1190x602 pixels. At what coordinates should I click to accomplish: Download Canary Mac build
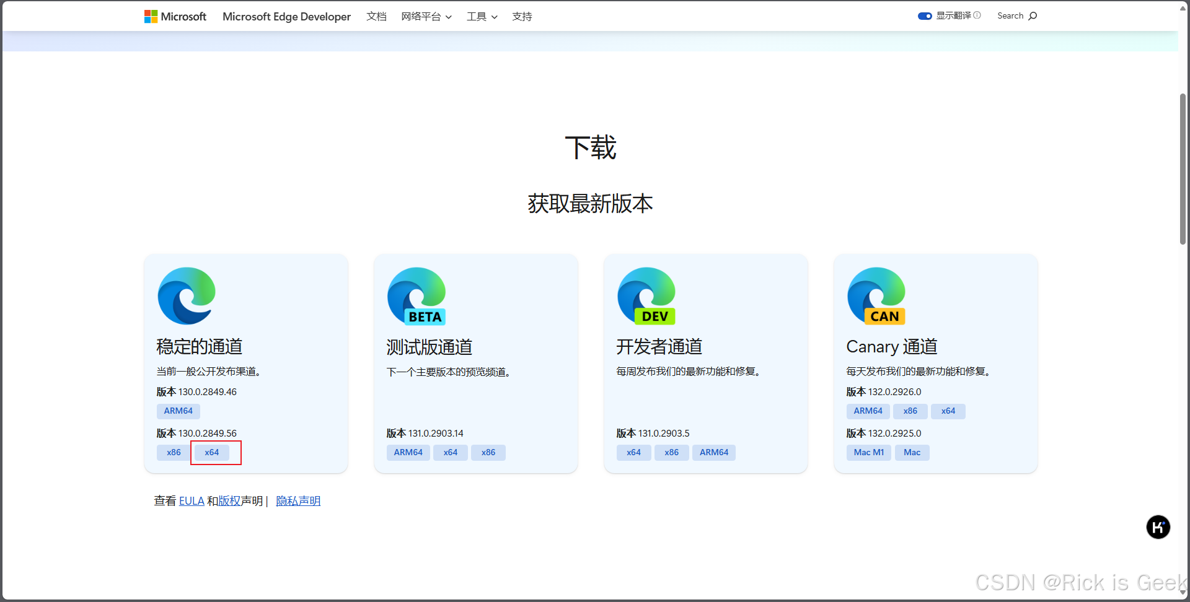click(912, 453)
